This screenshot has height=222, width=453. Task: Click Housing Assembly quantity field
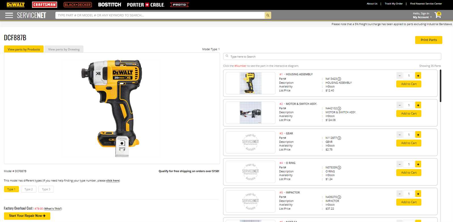409,76
